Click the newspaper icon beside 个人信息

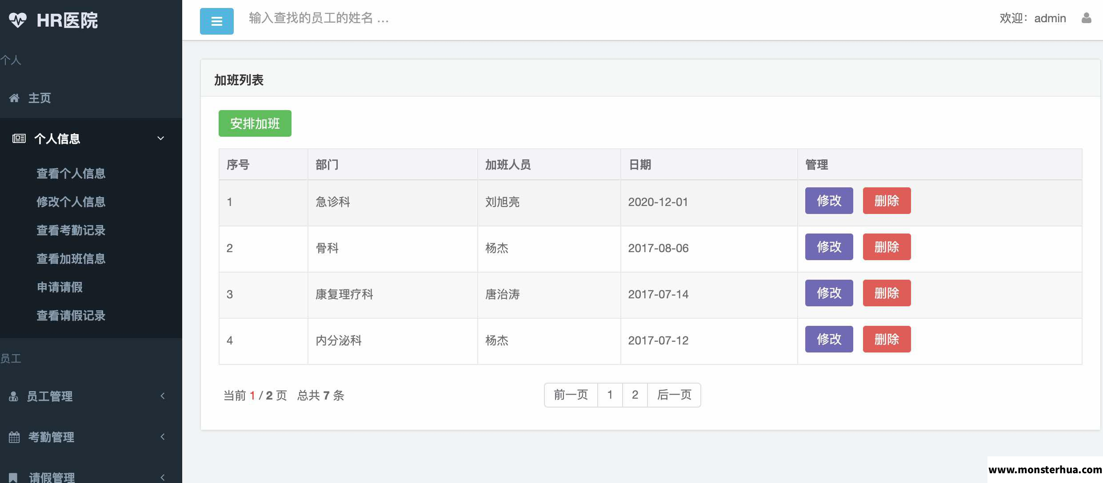click(19, 139)
